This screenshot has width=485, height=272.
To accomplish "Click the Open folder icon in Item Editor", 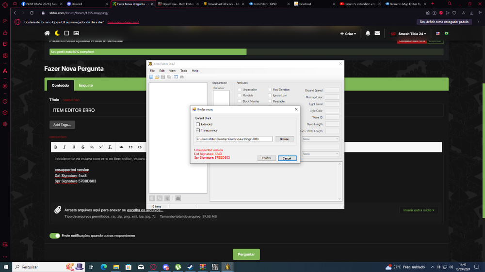I will tap(157, 77).
